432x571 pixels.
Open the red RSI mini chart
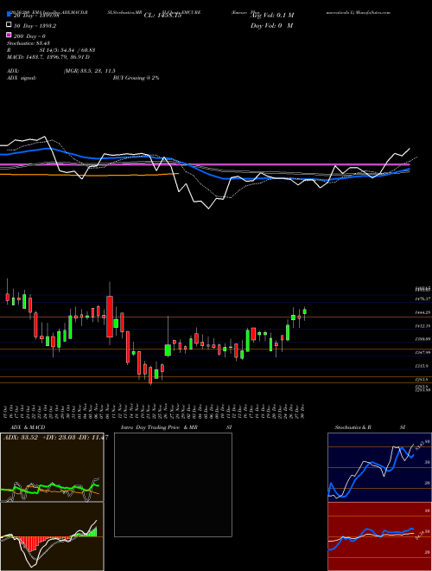[379, 536]
